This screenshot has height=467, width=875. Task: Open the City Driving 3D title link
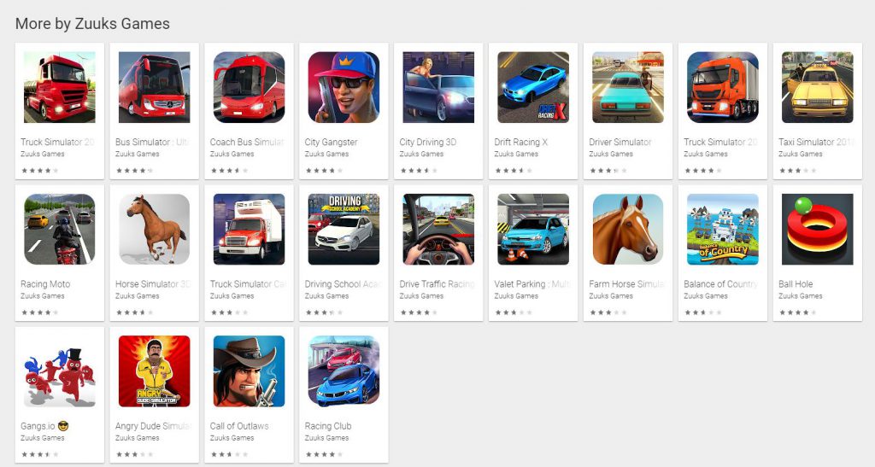pos(428,142)
